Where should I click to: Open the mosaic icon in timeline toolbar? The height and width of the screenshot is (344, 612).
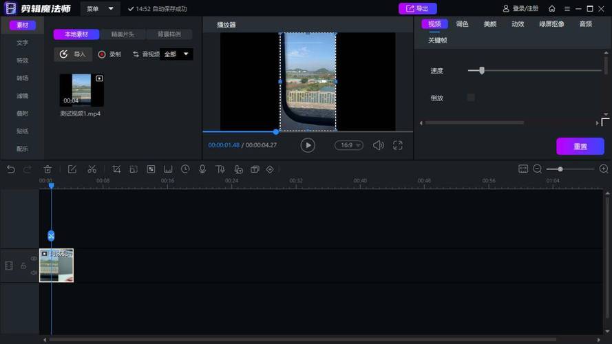tap(151, 169)
